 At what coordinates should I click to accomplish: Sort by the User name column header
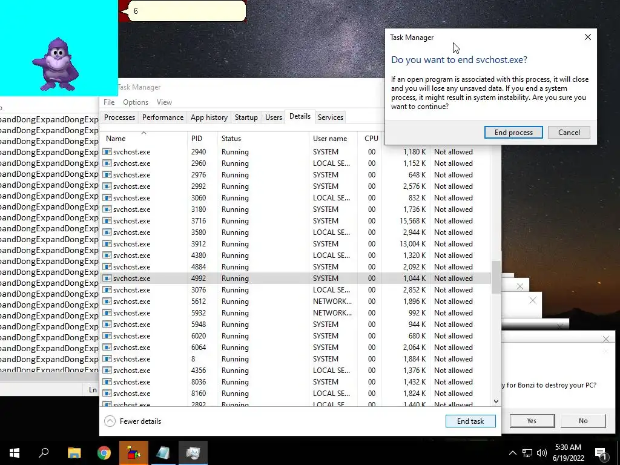[x=334, y=139]
